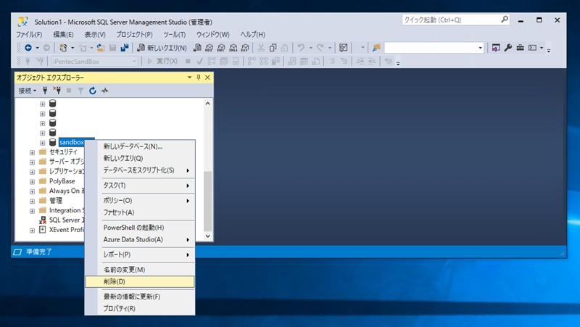Expand the 管理 folder node

[32, 202]
